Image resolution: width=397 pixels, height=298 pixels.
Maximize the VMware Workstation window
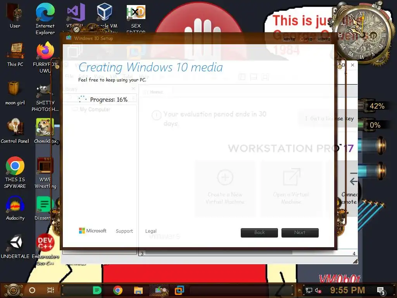pos(343,65)
